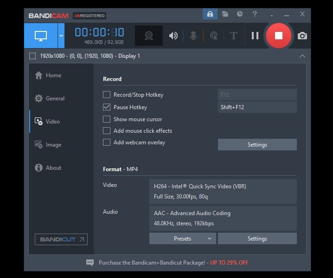
Task: Click the UNREGISTERED badge
Action: 90,16
